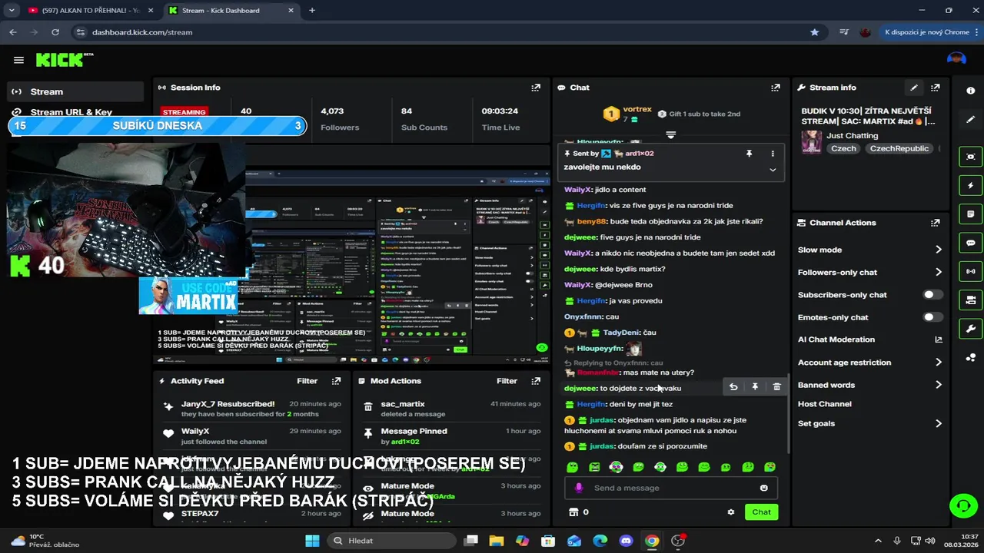Open the hamburger menu beside the Kick logo
The height and width of the screenshot is (553, 984).
[x=18, y=60]
